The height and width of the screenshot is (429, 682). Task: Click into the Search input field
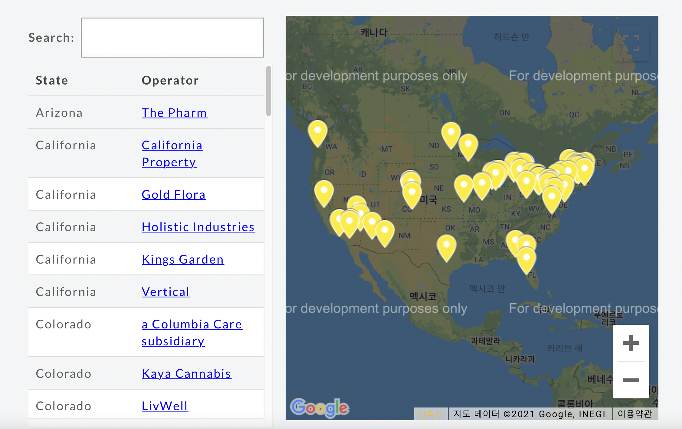[172, 38]
